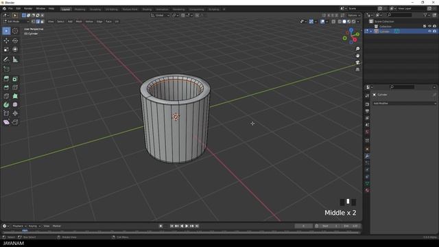Click the current frame number field
The width and height of the screenshot is (439, 247).
pos(303,226)
